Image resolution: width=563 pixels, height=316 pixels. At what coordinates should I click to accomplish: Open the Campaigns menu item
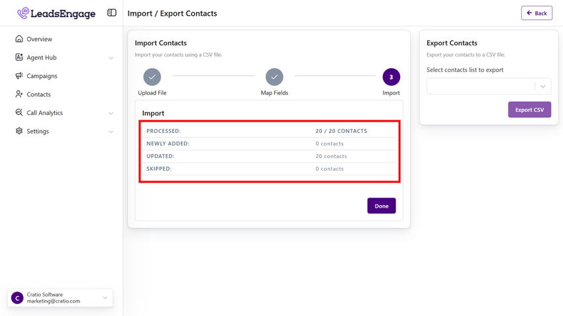[42, 76]
